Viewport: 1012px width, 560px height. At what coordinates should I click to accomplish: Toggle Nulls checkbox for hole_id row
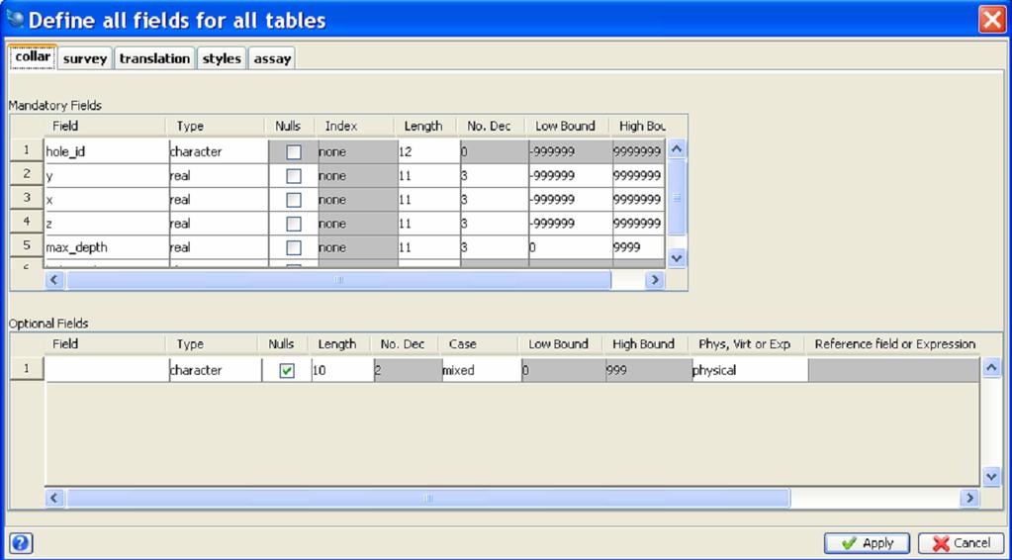[x=294, y=152]
